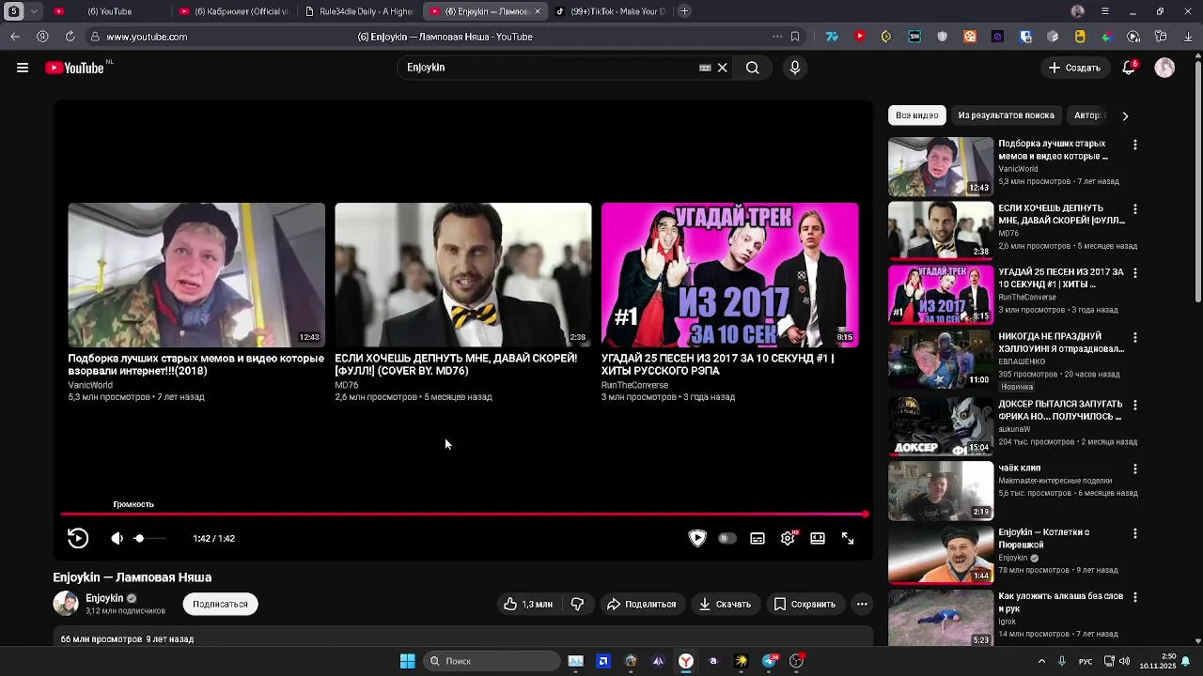Open browser menu three lines
1203x676 pixels.
1105,11
